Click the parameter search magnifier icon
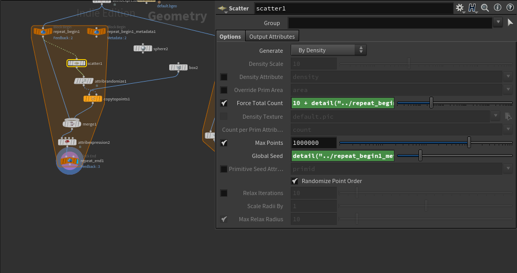 click(x=485, y=8)
